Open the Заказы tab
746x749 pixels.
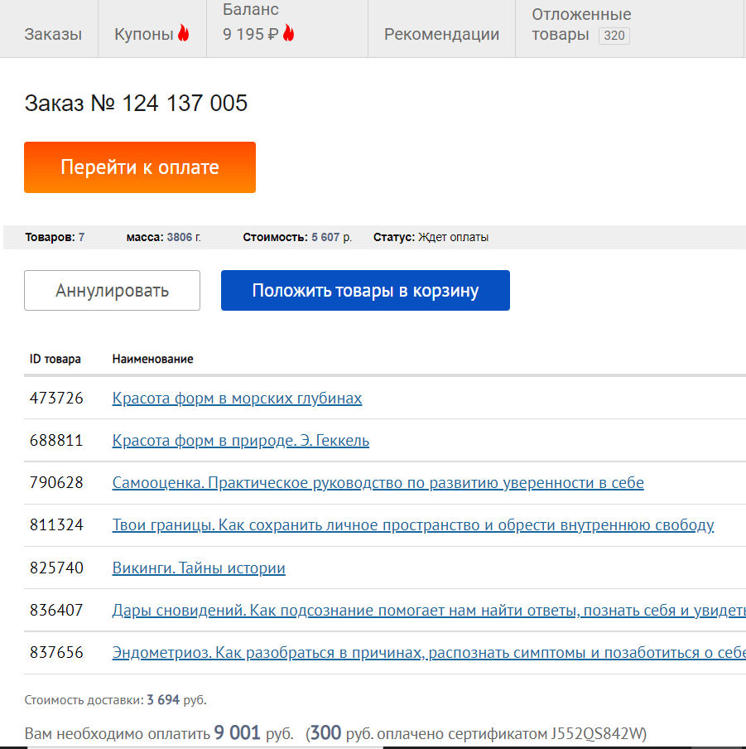click(x=53, y=34)
